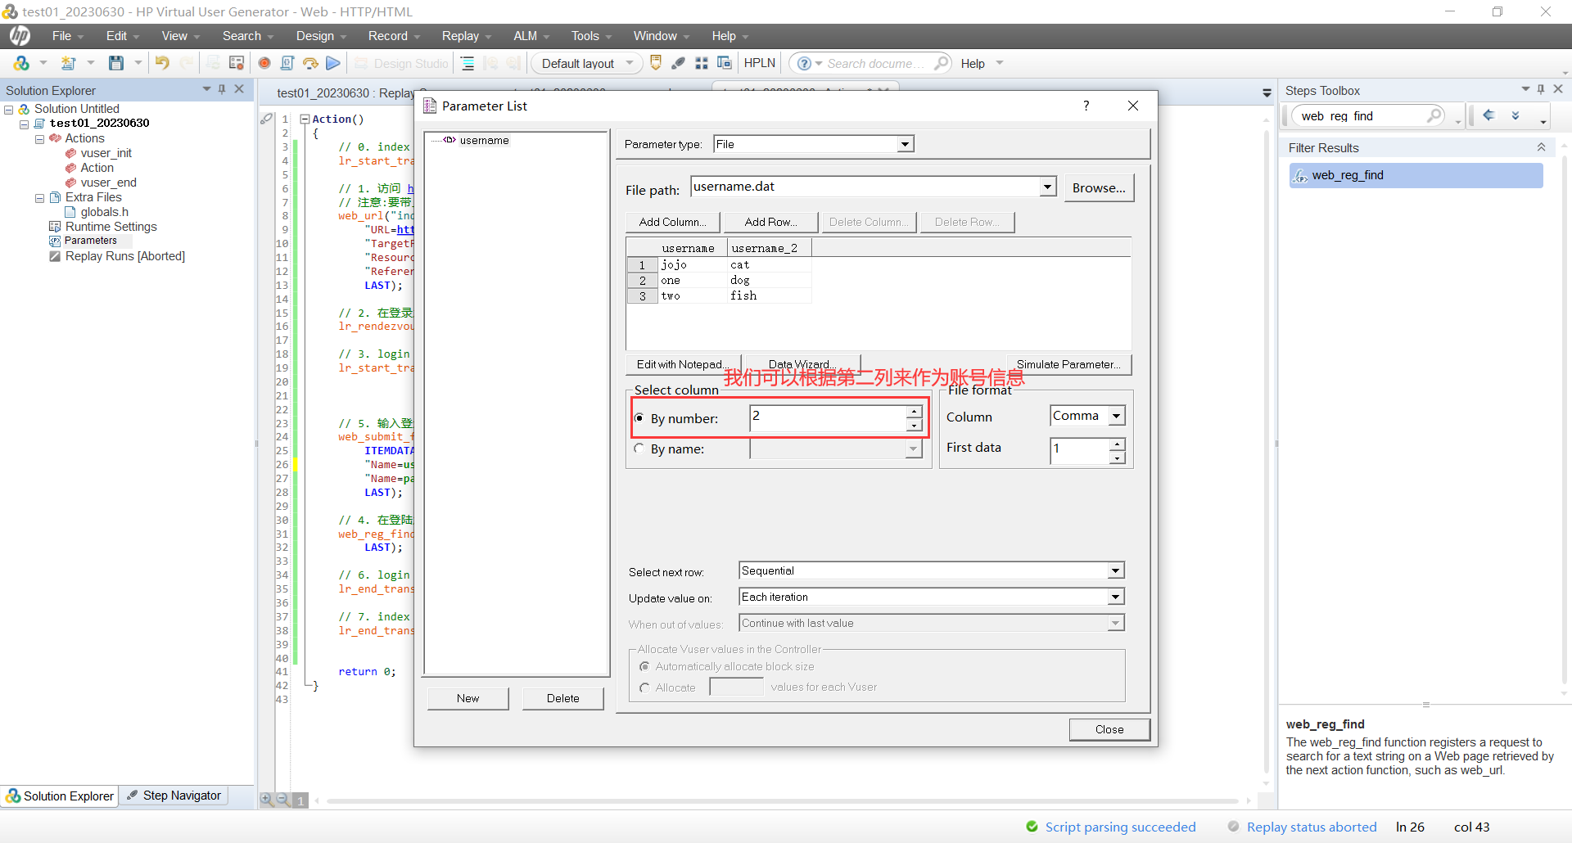This screenshot has height=843, width=1572.
Task: Click the New script toolbar icon
Action: point(69,63)
